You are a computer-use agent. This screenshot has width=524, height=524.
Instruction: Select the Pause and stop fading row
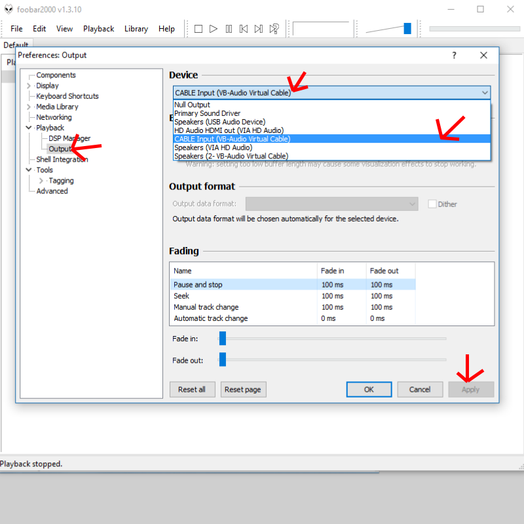tap(293, 284)
